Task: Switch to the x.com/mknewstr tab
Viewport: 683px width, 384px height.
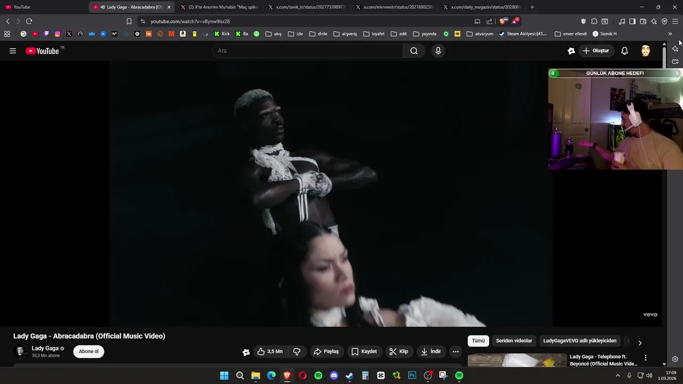Action: coord(395,7)
